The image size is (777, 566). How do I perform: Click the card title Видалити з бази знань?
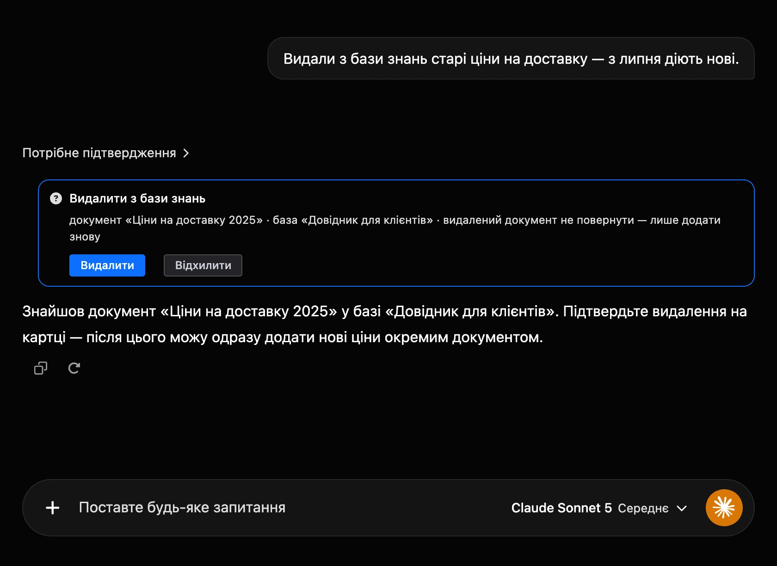coord(137,198)
